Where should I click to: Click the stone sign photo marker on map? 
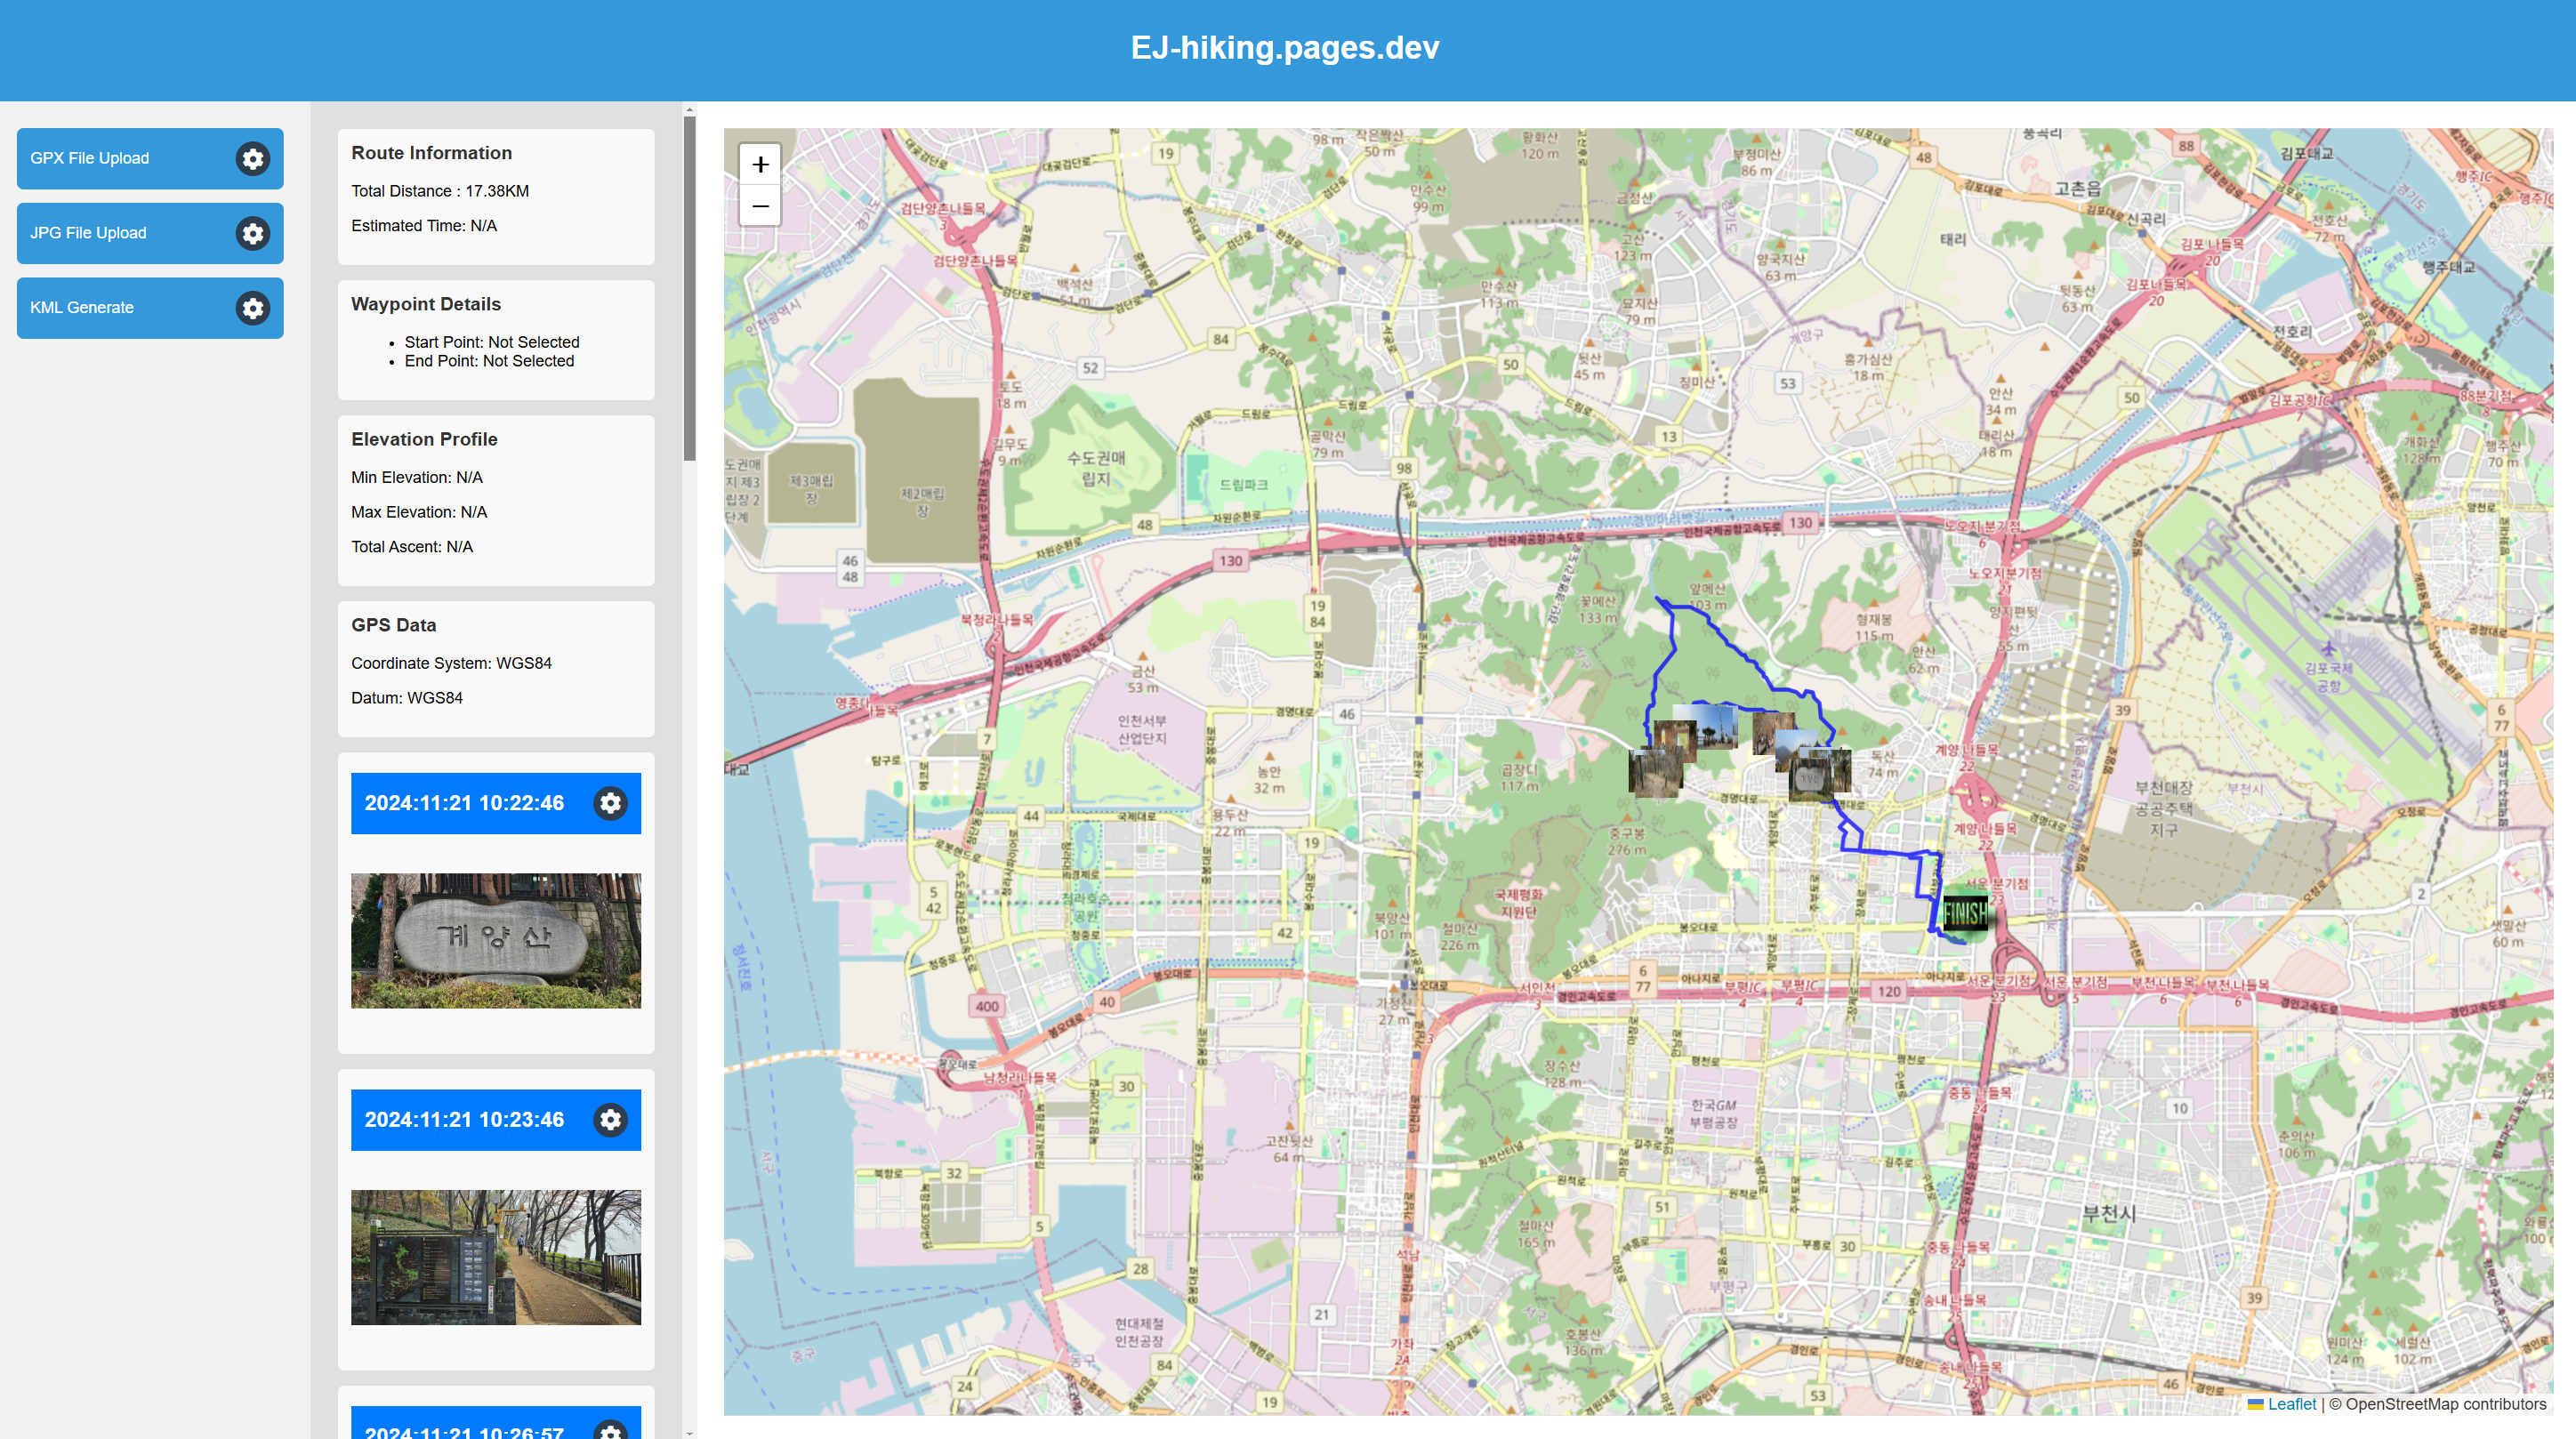click(x=1811, y=780)
